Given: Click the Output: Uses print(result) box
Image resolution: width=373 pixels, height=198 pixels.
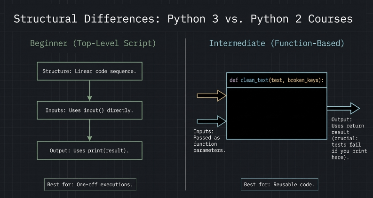Looking at the screenshot, I should [89, 150].
